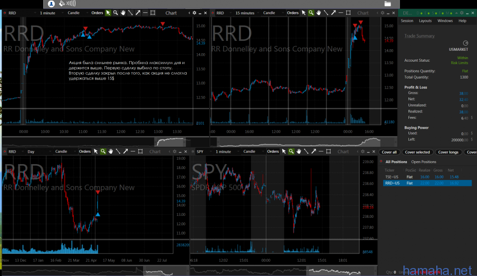Choose the trend line tool in the 15 minutes chart
Image resolution: width=477 pixels, height=276 pixels.
(x=326, y=13)
